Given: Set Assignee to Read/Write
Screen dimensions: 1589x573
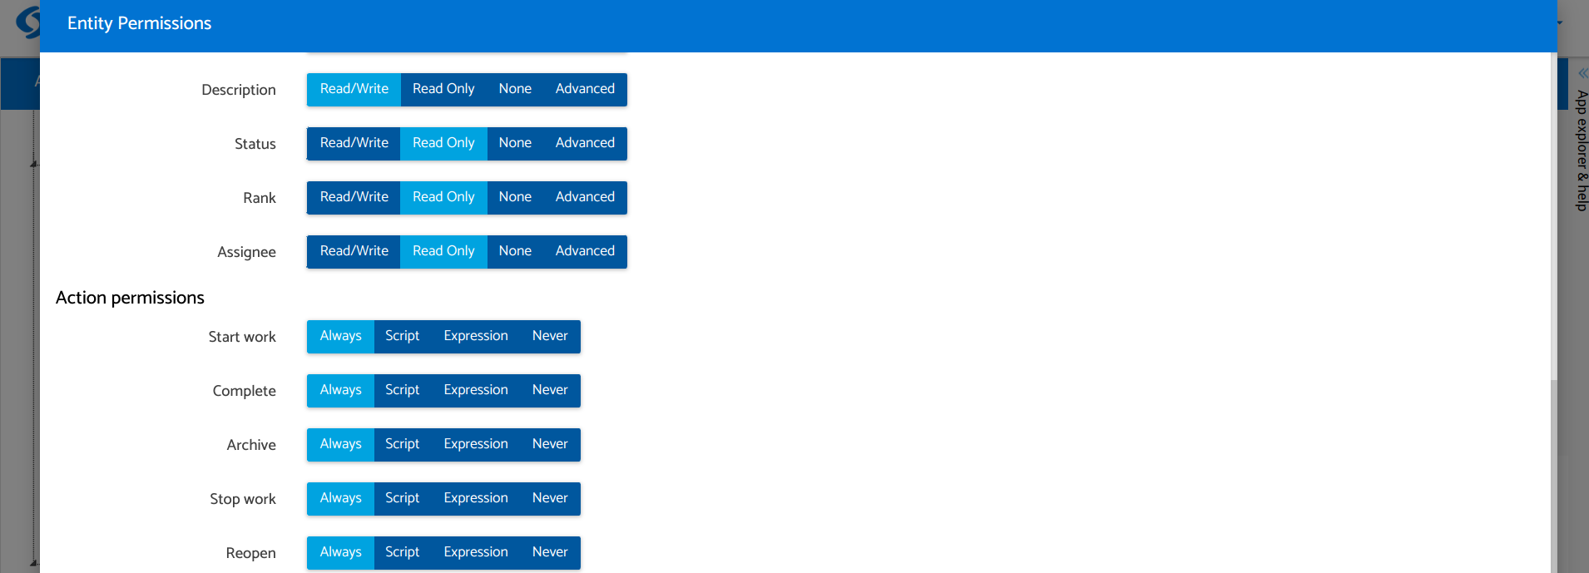Looking at the screenshot, I should 354,251.
